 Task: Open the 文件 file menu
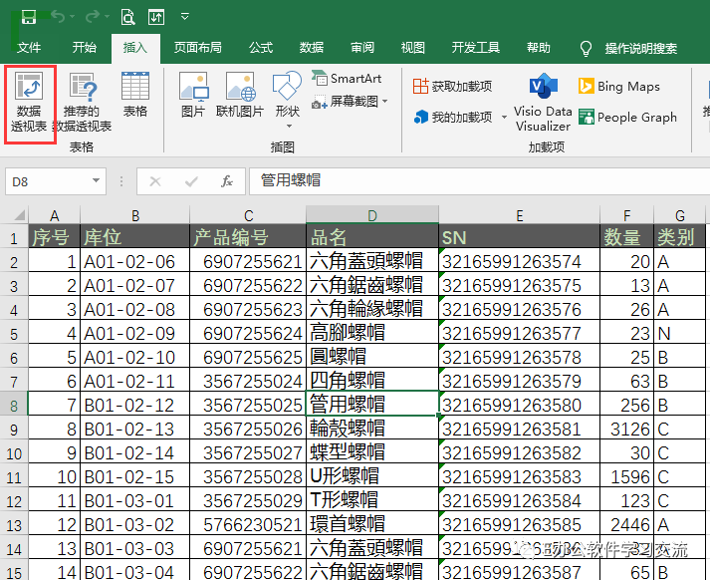(x=29, y=48)
